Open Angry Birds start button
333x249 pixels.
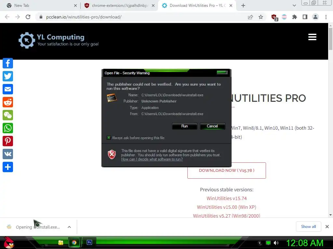[x=9, y=243]
